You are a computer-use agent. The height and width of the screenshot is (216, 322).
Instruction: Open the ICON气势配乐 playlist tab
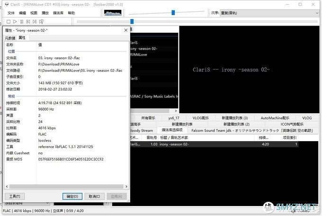[292, 124]
